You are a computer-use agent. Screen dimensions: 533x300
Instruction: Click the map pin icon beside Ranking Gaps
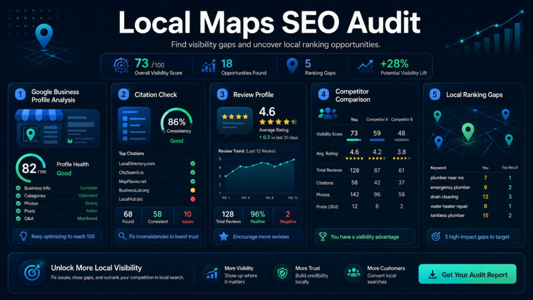tap(293, 65)
